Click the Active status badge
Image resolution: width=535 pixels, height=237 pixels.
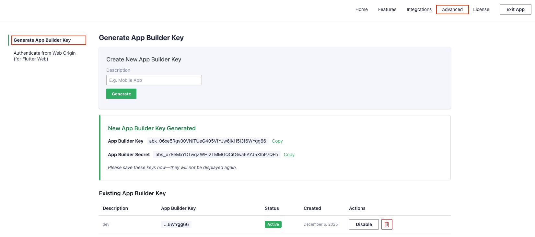click(x=273, y=224)
